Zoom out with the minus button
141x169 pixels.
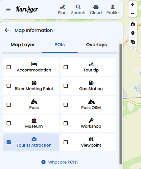[133, 13]
